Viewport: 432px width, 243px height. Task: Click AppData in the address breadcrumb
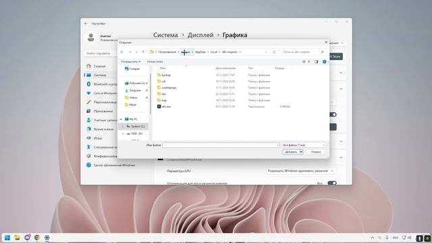point(200,52)
